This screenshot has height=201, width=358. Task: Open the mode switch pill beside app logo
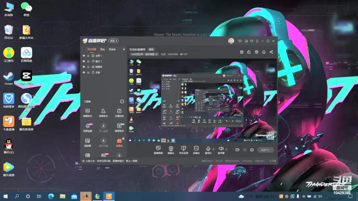point(114,41)
